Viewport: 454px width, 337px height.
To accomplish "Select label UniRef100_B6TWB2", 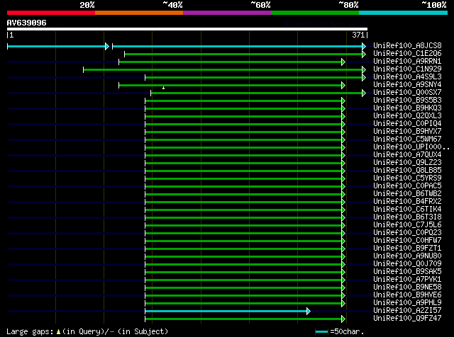I will pyautogui.click(x=407, y=194).
